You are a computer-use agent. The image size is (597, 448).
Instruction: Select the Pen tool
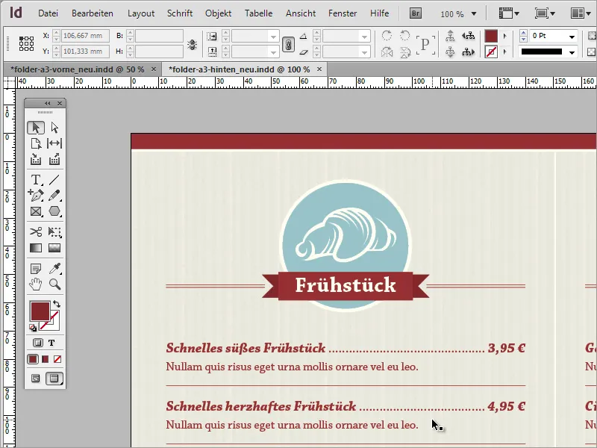(36, 196)
